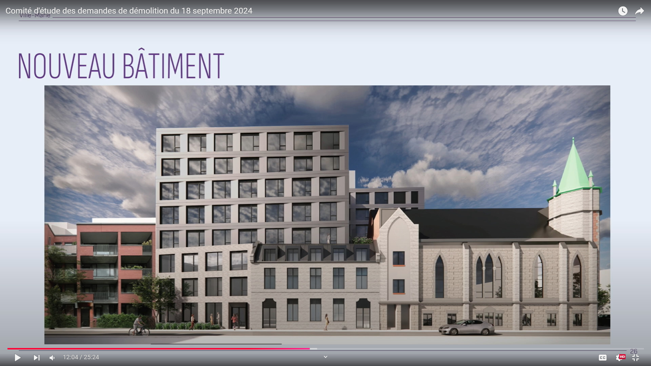The image size is (651, 366).
Task: Click the NOUVEAU BÂTIMENT slide heading
Action: [x=120, y=66]
